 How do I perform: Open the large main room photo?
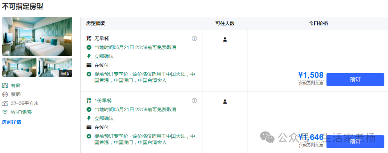37,36
